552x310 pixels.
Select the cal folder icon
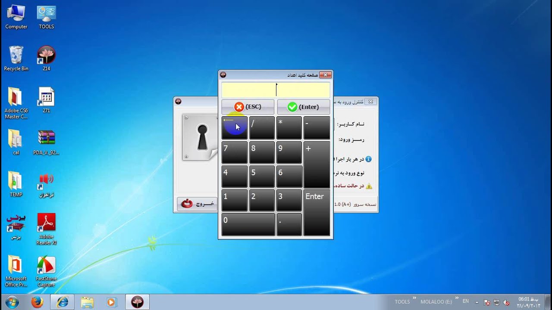(x=16, y=143)
